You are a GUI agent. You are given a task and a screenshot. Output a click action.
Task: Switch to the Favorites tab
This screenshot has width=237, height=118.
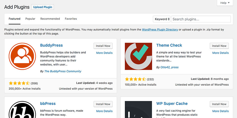coord(71,19)
